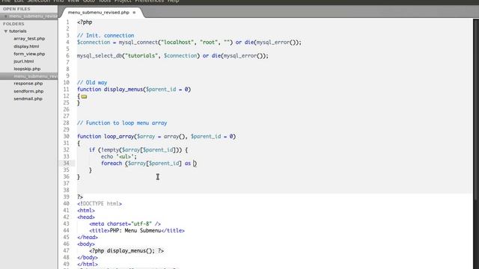Click mysql_select_db on line 6
The width and height of the screenshot is (479, 269).
pyautogui.click(x=100, y=56)
